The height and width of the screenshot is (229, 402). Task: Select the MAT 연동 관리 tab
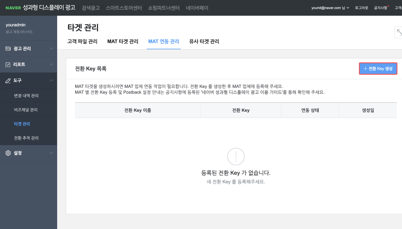pos(164,42)
